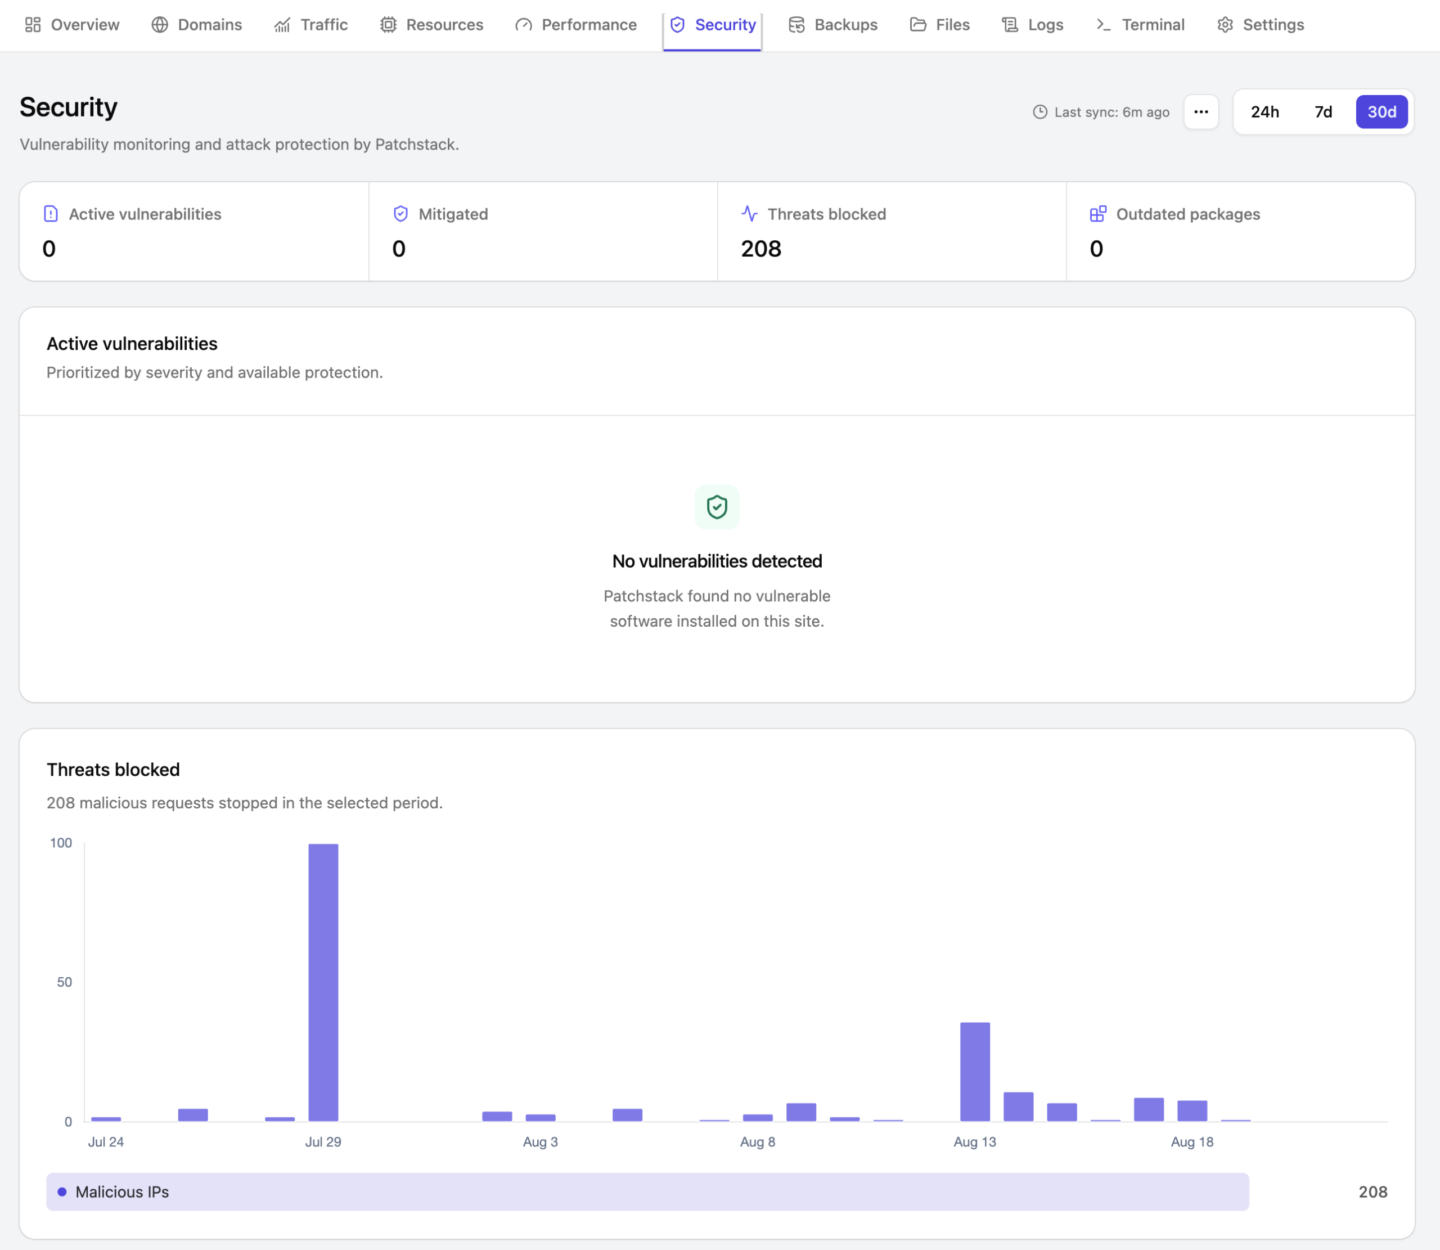Click the Backups database icon
Screen dimensions: 1440x1250
(x=796, y=25)
